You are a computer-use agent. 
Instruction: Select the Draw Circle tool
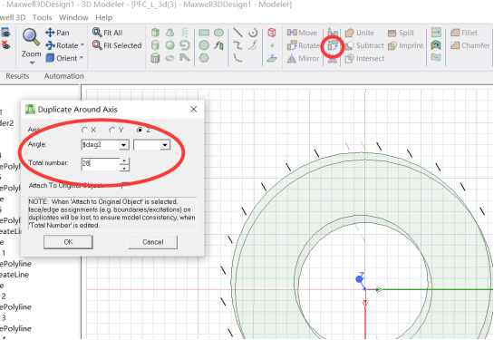[204, 45]
